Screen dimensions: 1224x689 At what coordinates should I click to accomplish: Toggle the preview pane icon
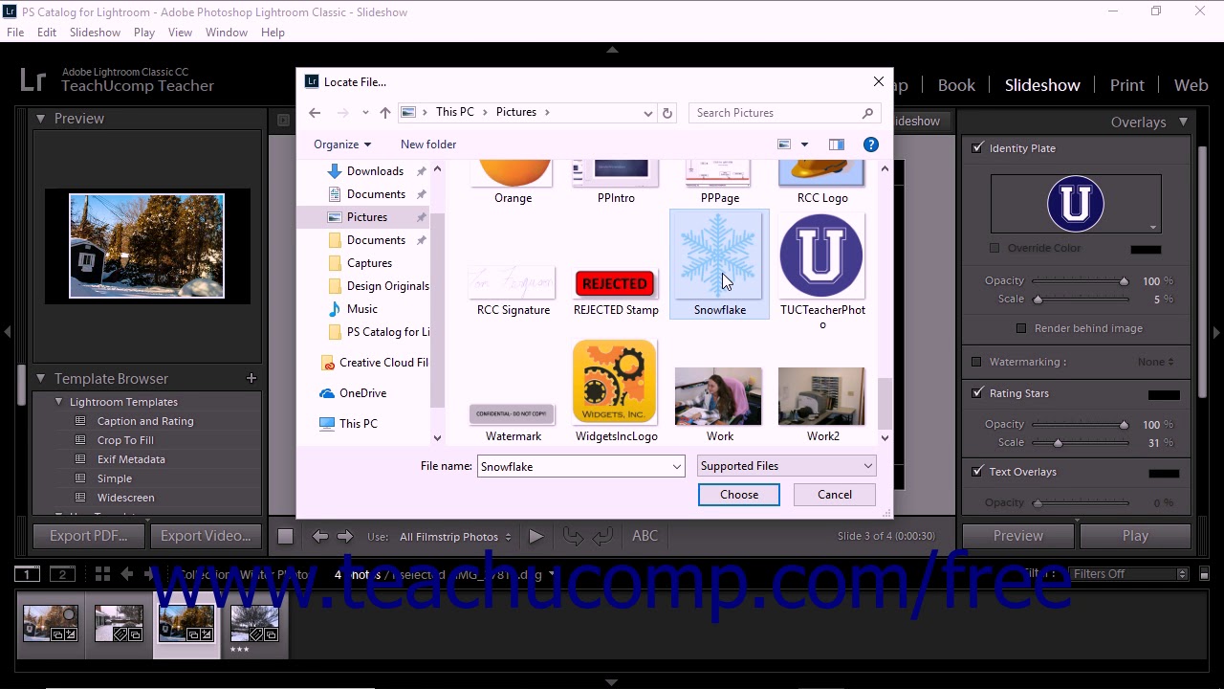pos(837,144)
